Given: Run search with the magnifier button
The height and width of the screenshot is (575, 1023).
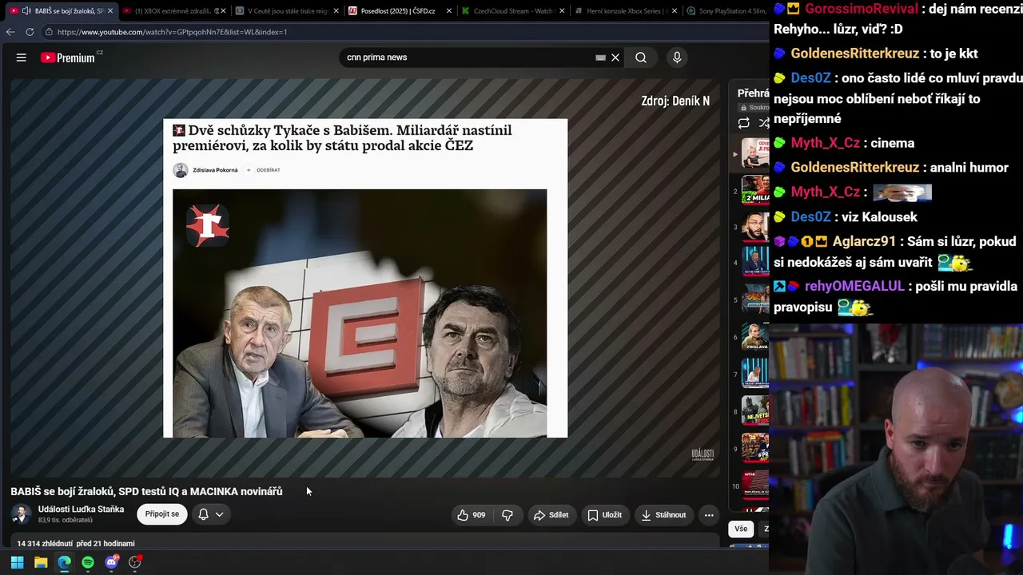Looking at the screenshot, I should coord(641,57).
